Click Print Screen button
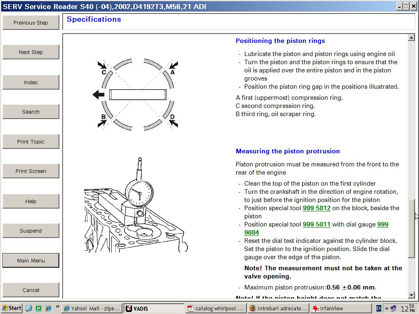This screenshot has width=419, height=314. coord(31,171)
